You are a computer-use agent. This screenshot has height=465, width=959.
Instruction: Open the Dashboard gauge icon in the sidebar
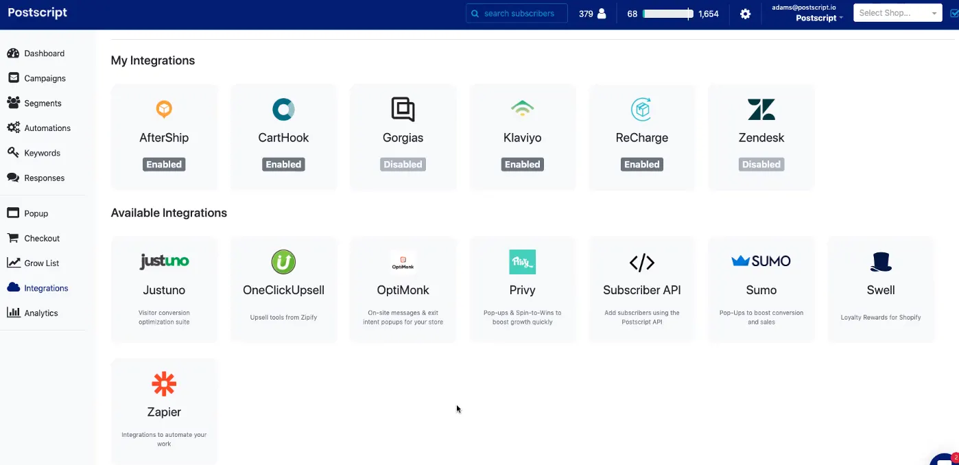click(x=13, y=53)
